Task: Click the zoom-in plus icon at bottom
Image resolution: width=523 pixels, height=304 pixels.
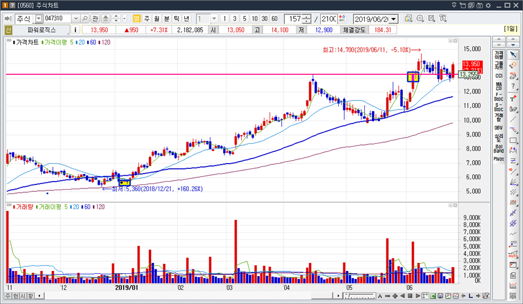Action: click(x=395, y=296)
